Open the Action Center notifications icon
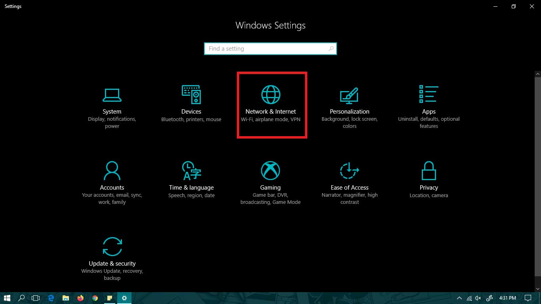The width and height of the screenshot is (541, 304). (x=528, y=298)
